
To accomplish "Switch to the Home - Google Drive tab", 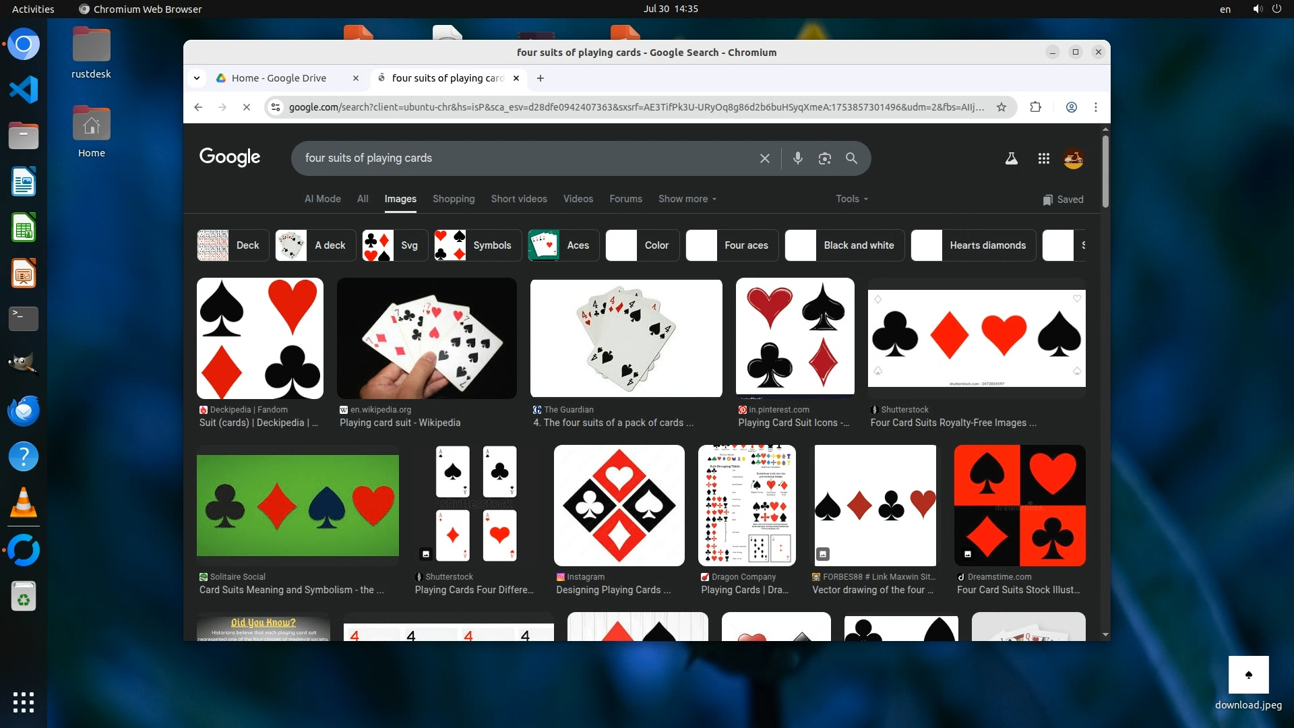I will 279,78.
